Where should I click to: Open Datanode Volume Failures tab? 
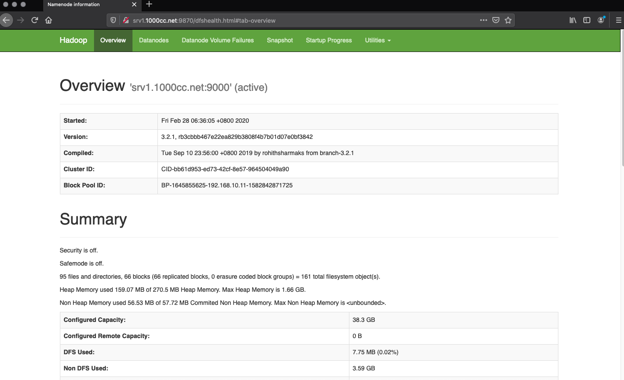(x=218, y=40)
